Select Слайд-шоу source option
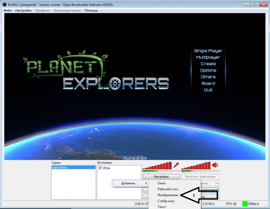The image size is (270, 209). point(166,201)
